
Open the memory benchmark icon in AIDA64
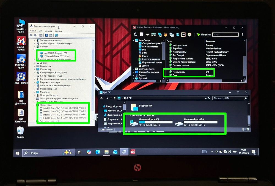(153, 35)
